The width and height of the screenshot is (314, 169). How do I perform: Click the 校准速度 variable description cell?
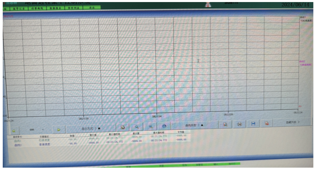point(44,140)
